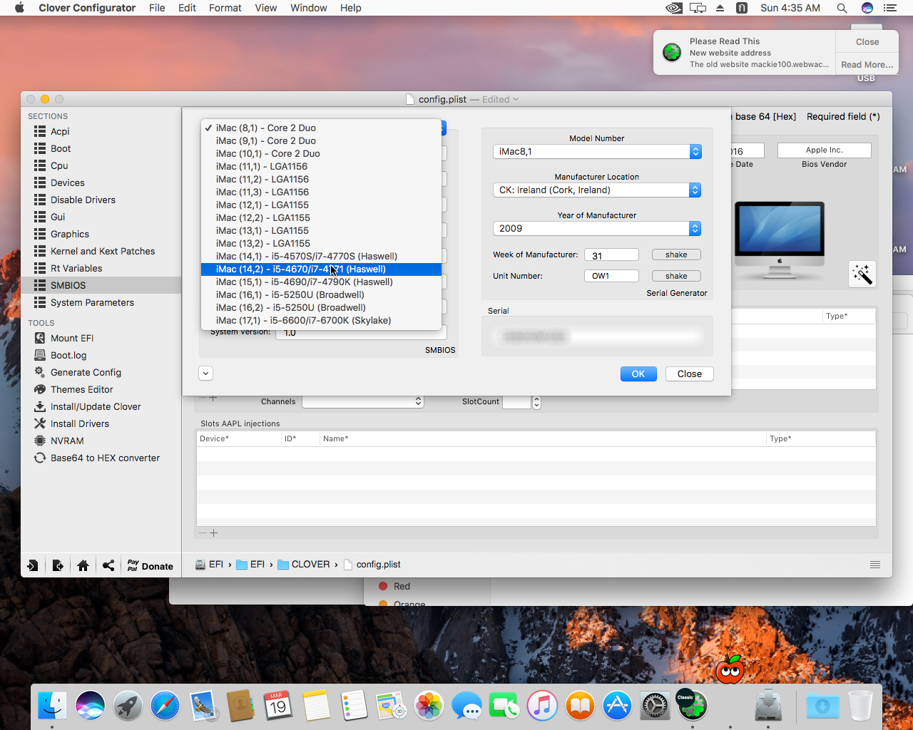Click the SlotCount stepper
The image size is (913, 730).
pos(536,402)
